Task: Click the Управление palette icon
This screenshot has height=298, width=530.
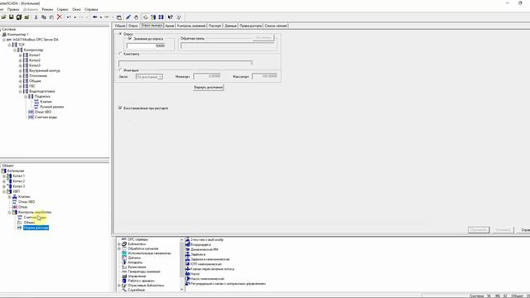Action: click(x=124, y=276)
